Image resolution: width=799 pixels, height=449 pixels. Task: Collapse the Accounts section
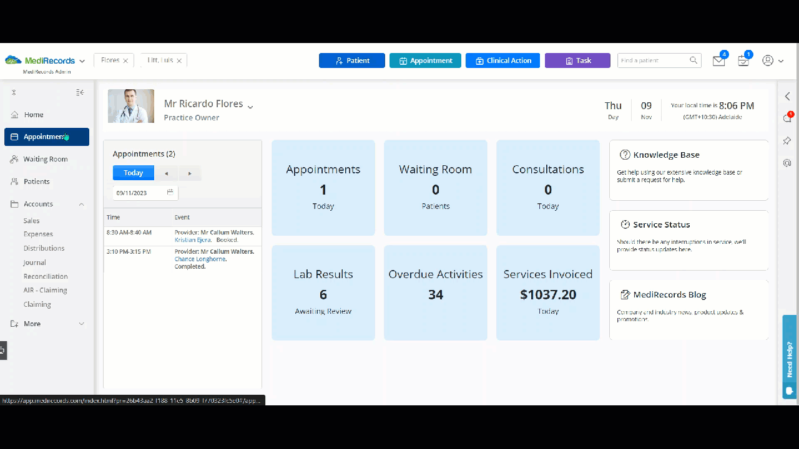click(81, 205)
